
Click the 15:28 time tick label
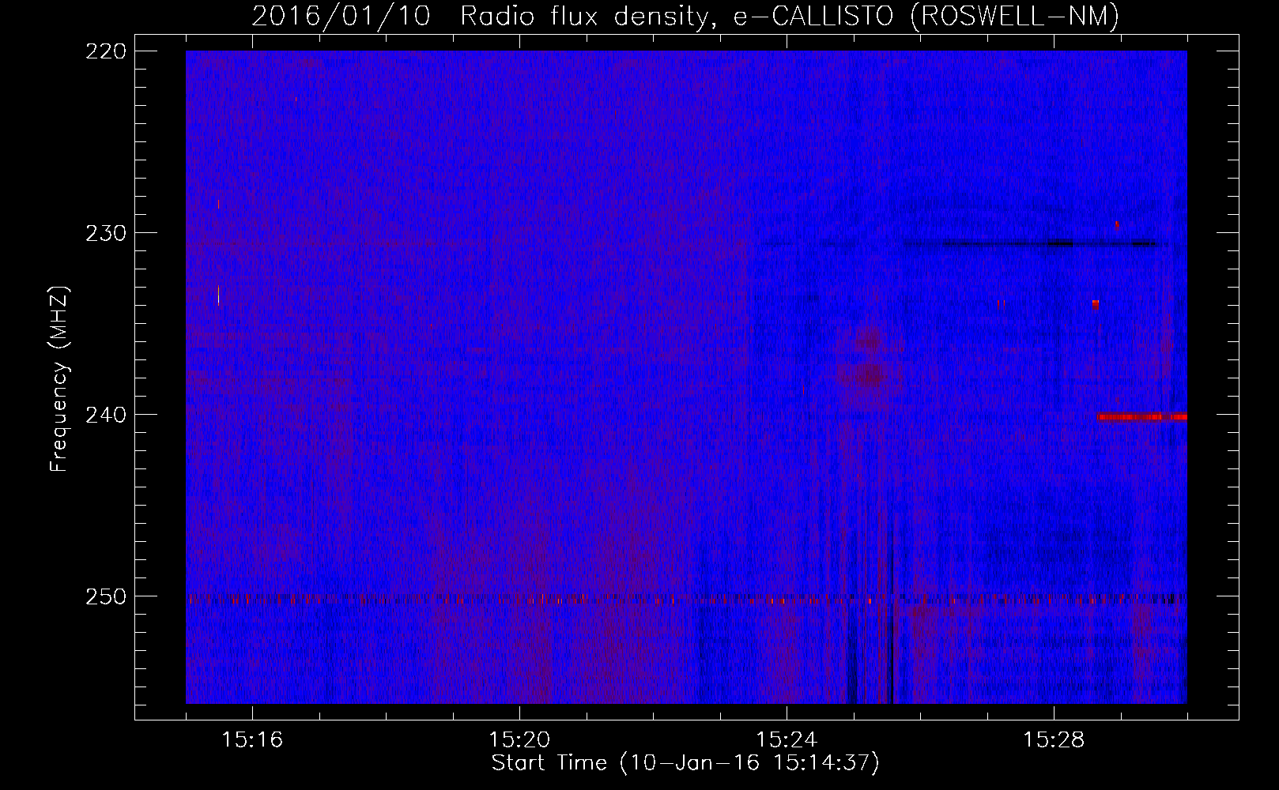pos(1054,739)
